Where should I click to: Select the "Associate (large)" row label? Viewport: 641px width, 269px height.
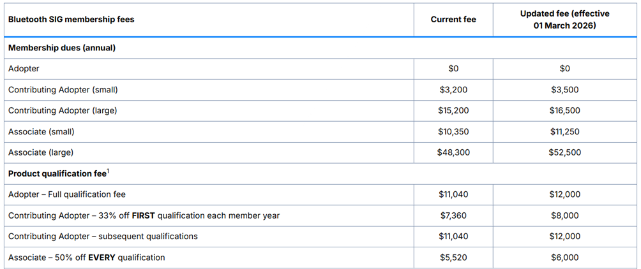[41, 153]
